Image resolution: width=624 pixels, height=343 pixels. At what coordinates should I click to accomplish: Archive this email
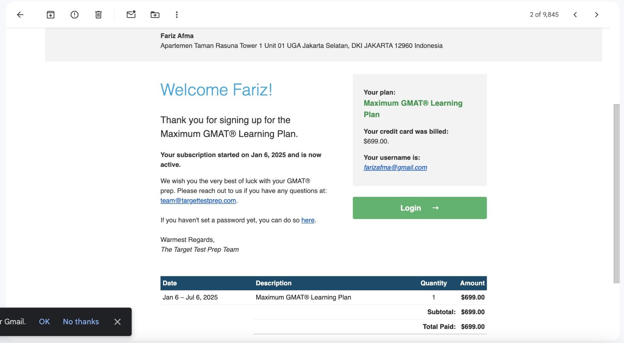click(x=50, y=15)
